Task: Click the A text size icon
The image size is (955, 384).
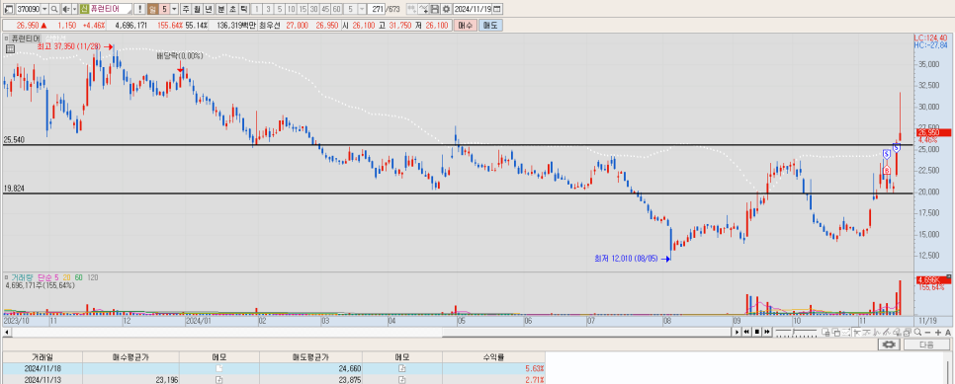Action: (x=948, y=333)
